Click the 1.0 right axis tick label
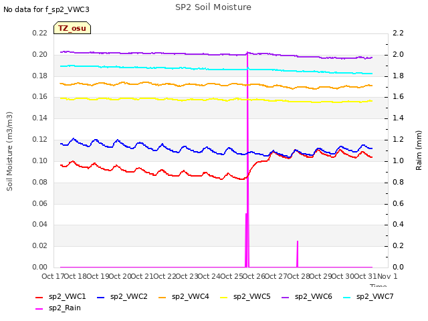This screenshot has height=321, width=428. point(398,160)
